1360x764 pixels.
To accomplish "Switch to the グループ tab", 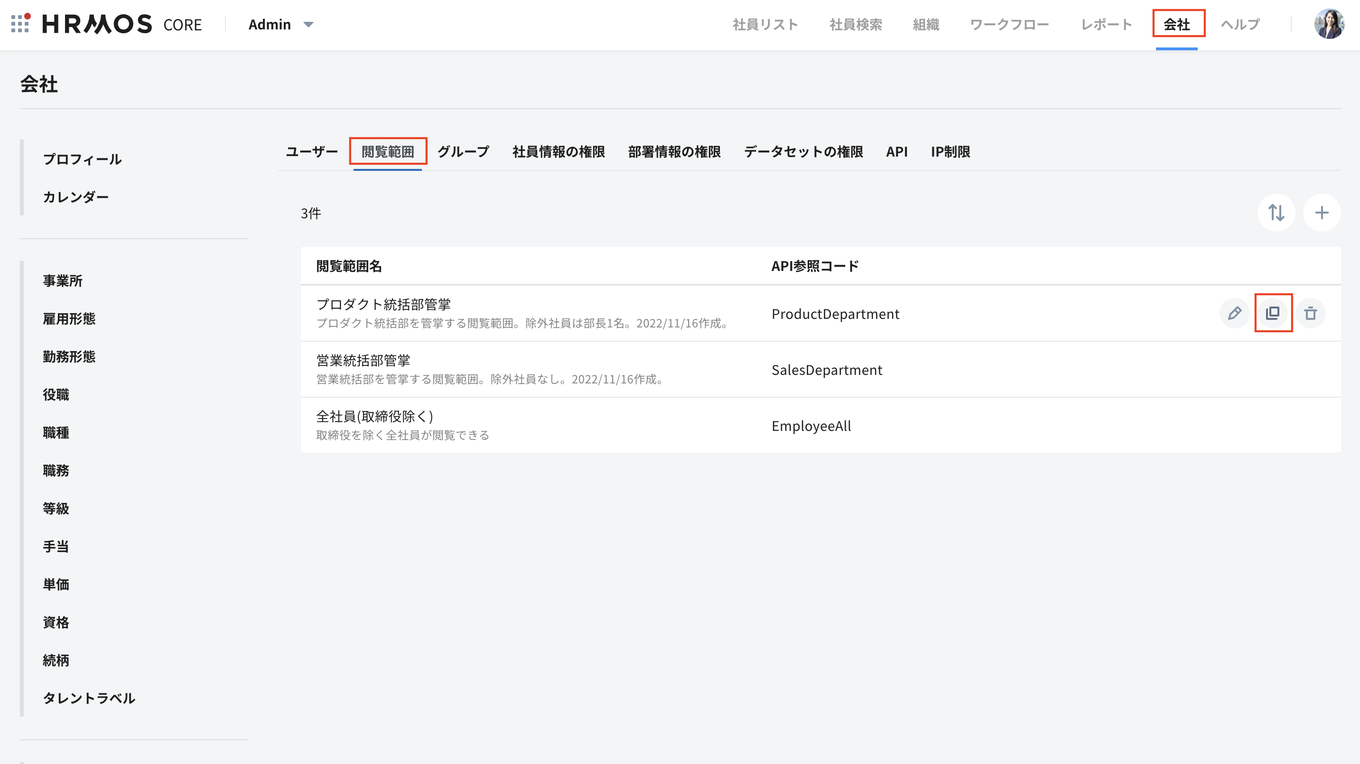I will click(x=463, y=151).
